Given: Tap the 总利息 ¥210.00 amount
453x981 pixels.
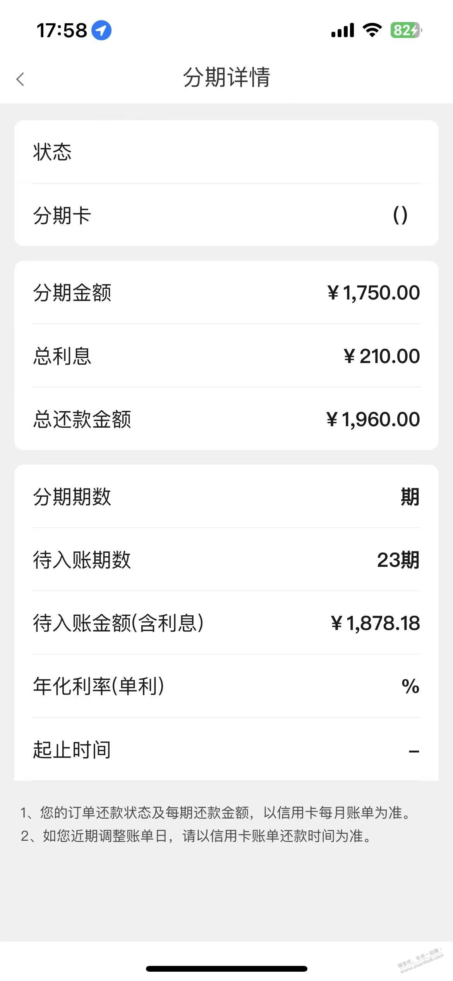Looking at the screenshot, I should pyautogui.click(x=382, y=356).
